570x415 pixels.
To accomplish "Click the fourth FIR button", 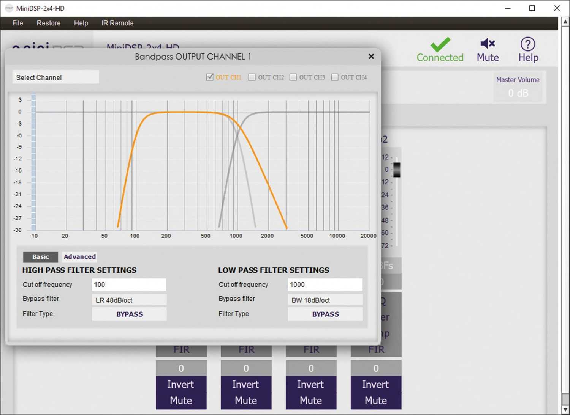I will pyautogui.click(x=376, y=351).
